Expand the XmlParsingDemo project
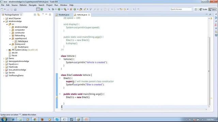The image size is (218, 122). pos(4,76)
